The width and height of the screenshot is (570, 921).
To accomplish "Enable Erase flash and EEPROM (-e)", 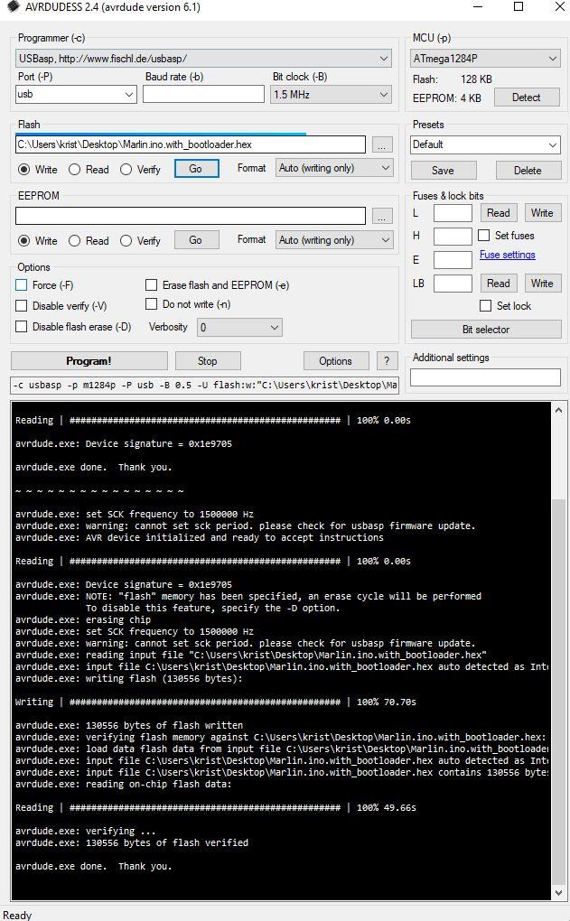I will pyautogui.click(x=152, y=284).
